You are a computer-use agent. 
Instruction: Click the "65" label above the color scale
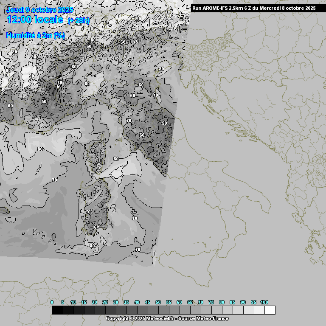coord(190,302)
